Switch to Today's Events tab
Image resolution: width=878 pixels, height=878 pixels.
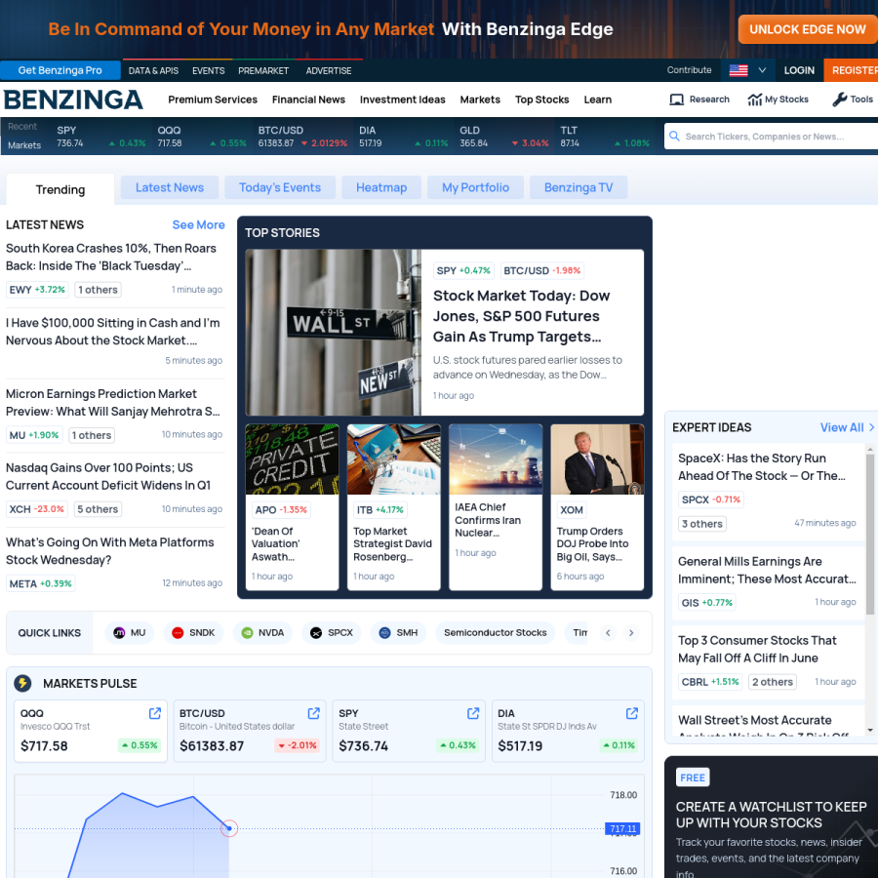280,187
